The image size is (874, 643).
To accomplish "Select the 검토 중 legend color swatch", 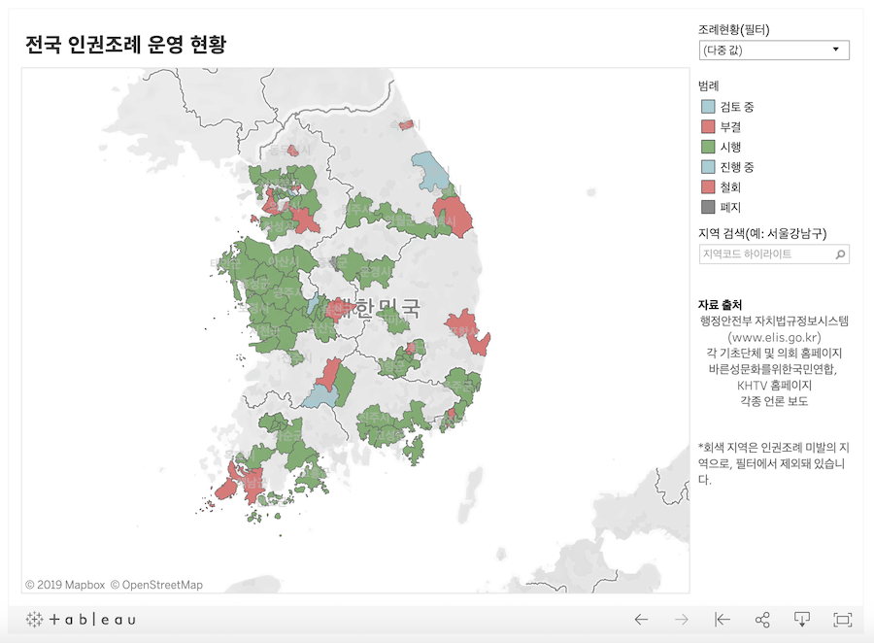I will click(x=708, y=107).
